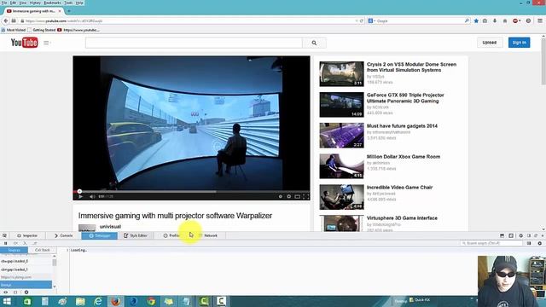Open the YouTube guide menu icon
Viewport: 546px width, 307px height.
46,43
